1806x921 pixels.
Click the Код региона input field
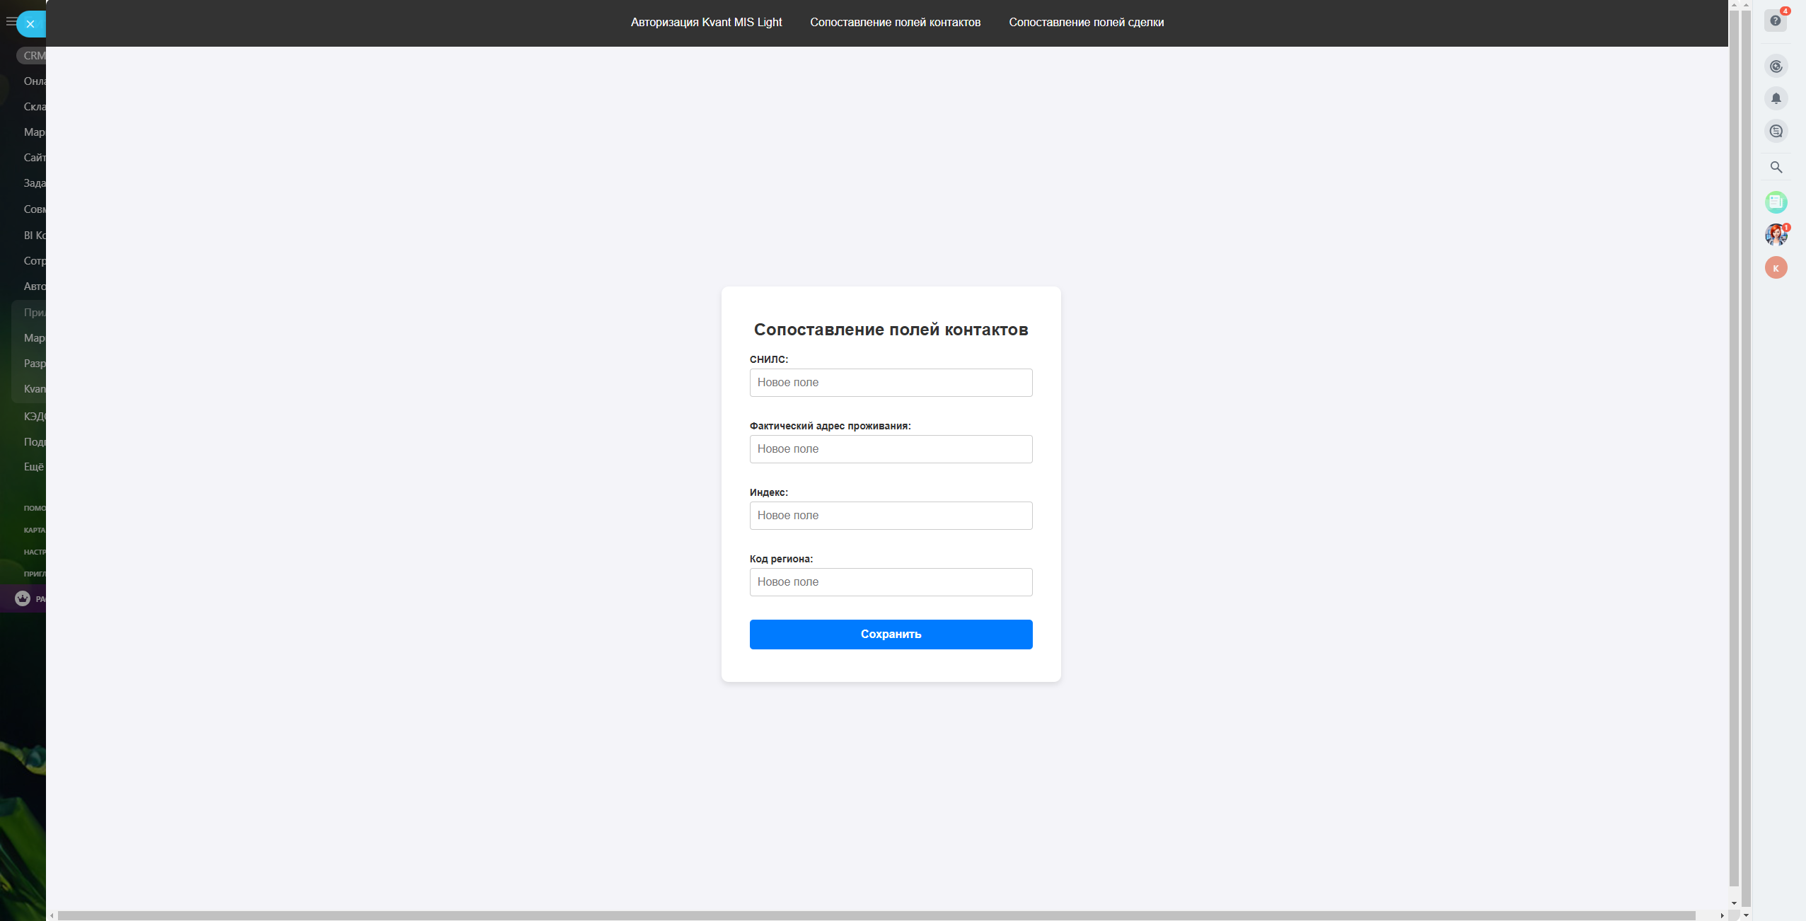891,582
